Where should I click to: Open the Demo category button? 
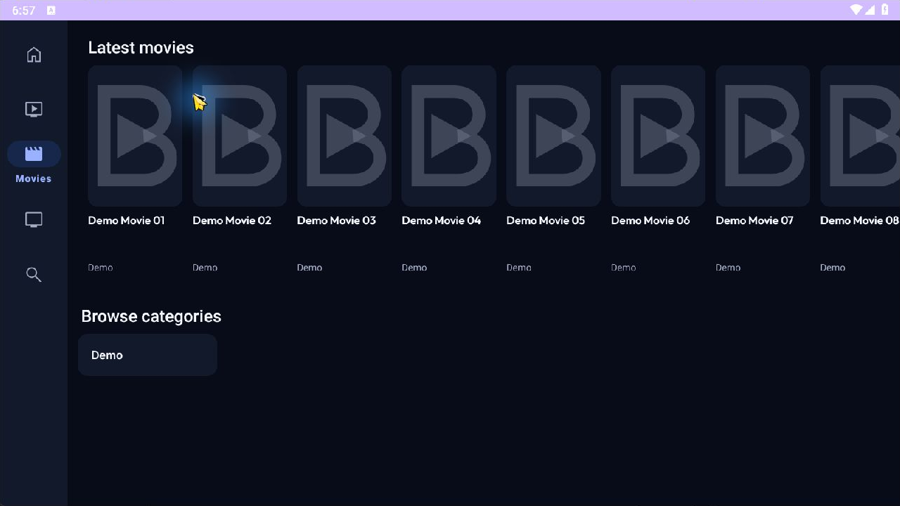pyautogui.click(x=148, y=355)
